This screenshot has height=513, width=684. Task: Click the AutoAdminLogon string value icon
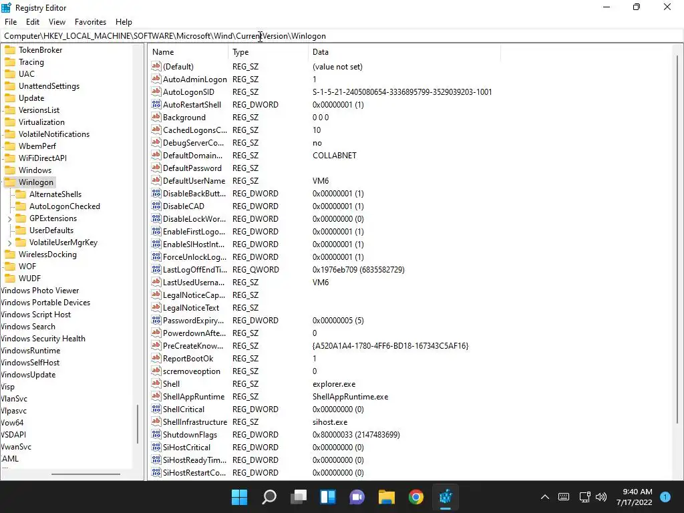tap(156, 79)
